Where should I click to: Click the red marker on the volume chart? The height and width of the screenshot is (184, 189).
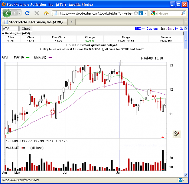[x=163, y=170]
